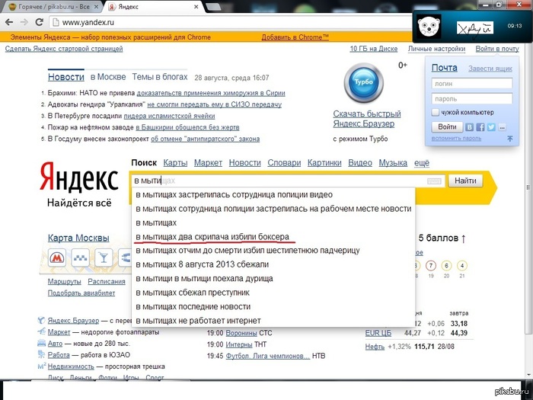
Task: Open the Воронины TV listing link
Action: click(x=241, y=333)
